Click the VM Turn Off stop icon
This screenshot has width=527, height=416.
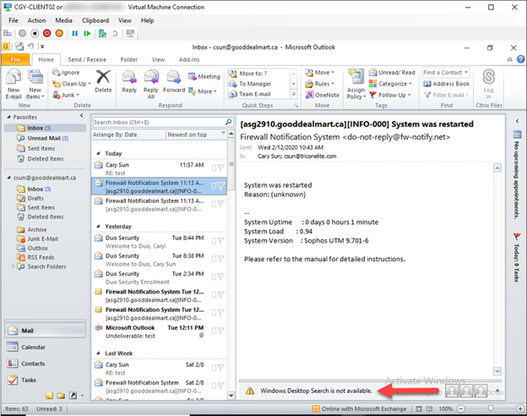click(35, 33)
